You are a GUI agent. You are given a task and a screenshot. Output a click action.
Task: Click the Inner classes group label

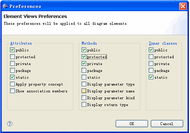pyautogui.click(x=163, y=43)
